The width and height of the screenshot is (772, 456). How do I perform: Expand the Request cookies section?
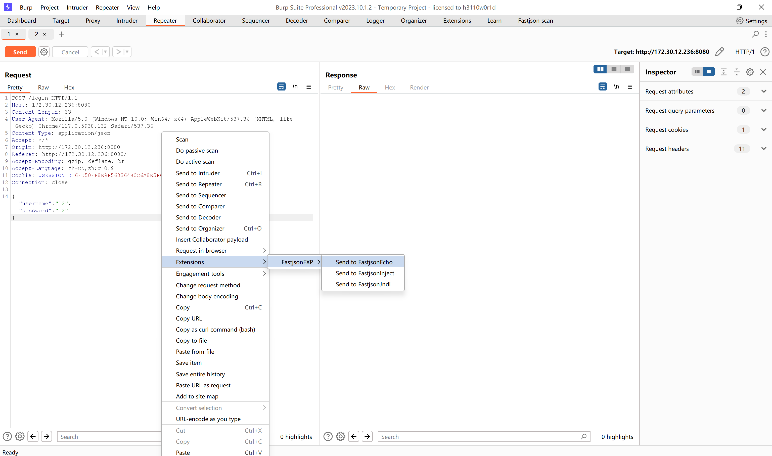[x=764, y=130]
